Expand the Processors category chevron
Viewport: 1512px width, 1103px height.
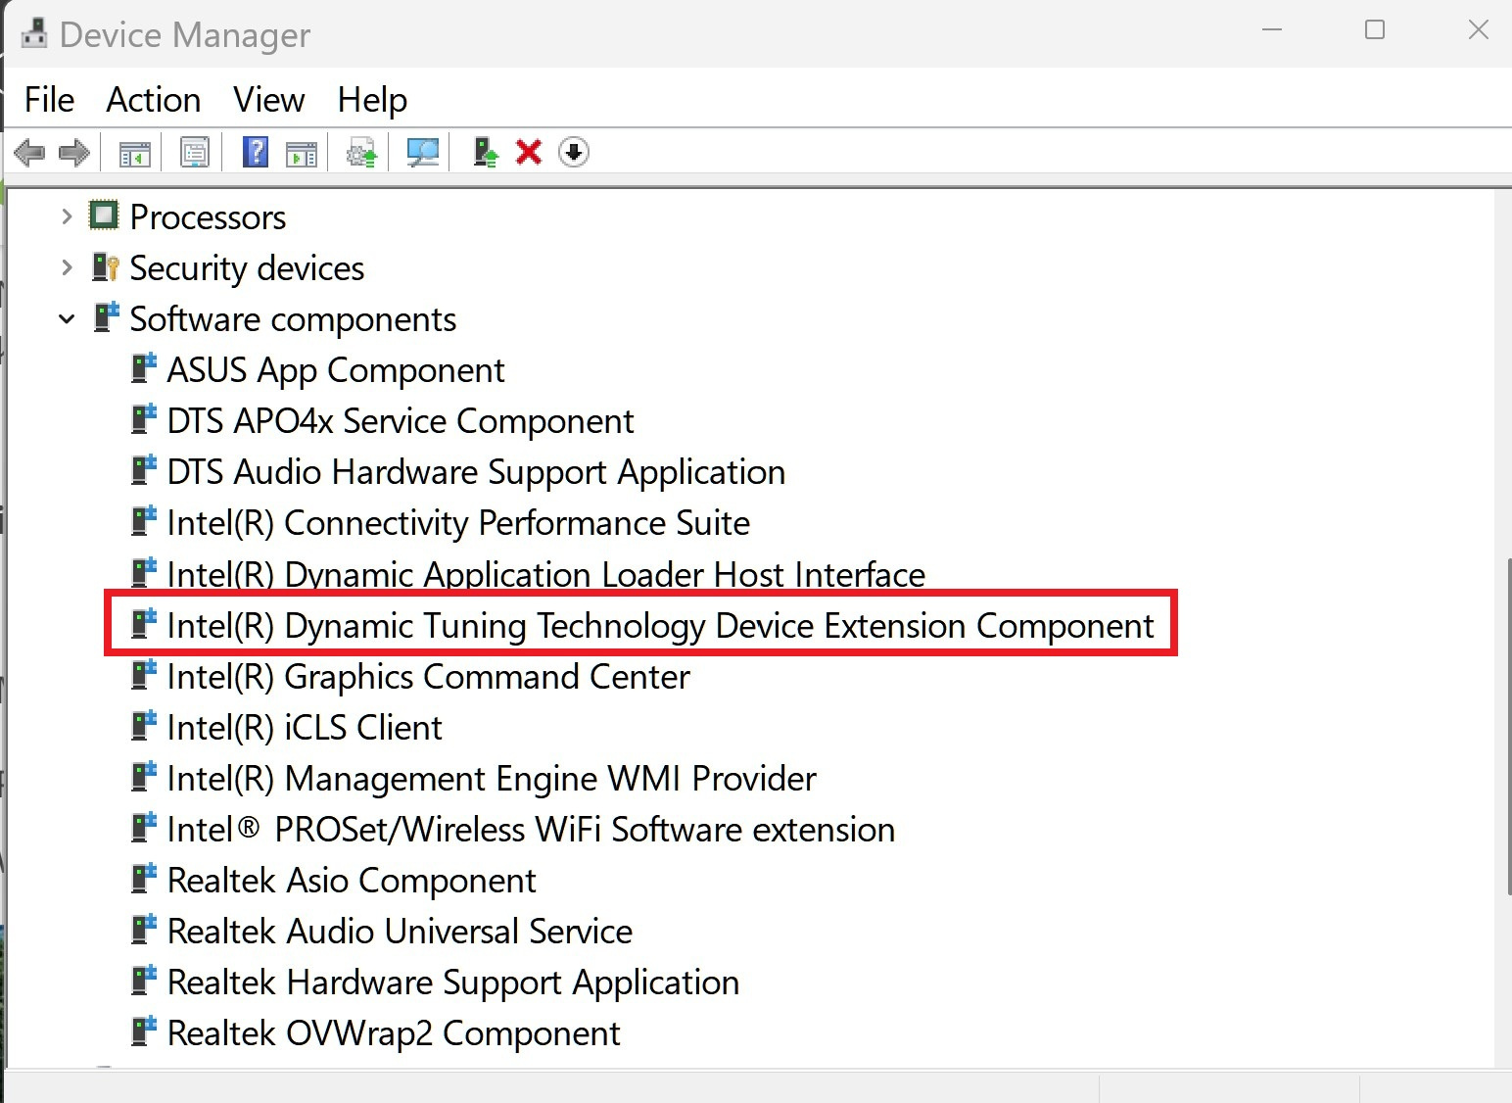tap(66, 216)
